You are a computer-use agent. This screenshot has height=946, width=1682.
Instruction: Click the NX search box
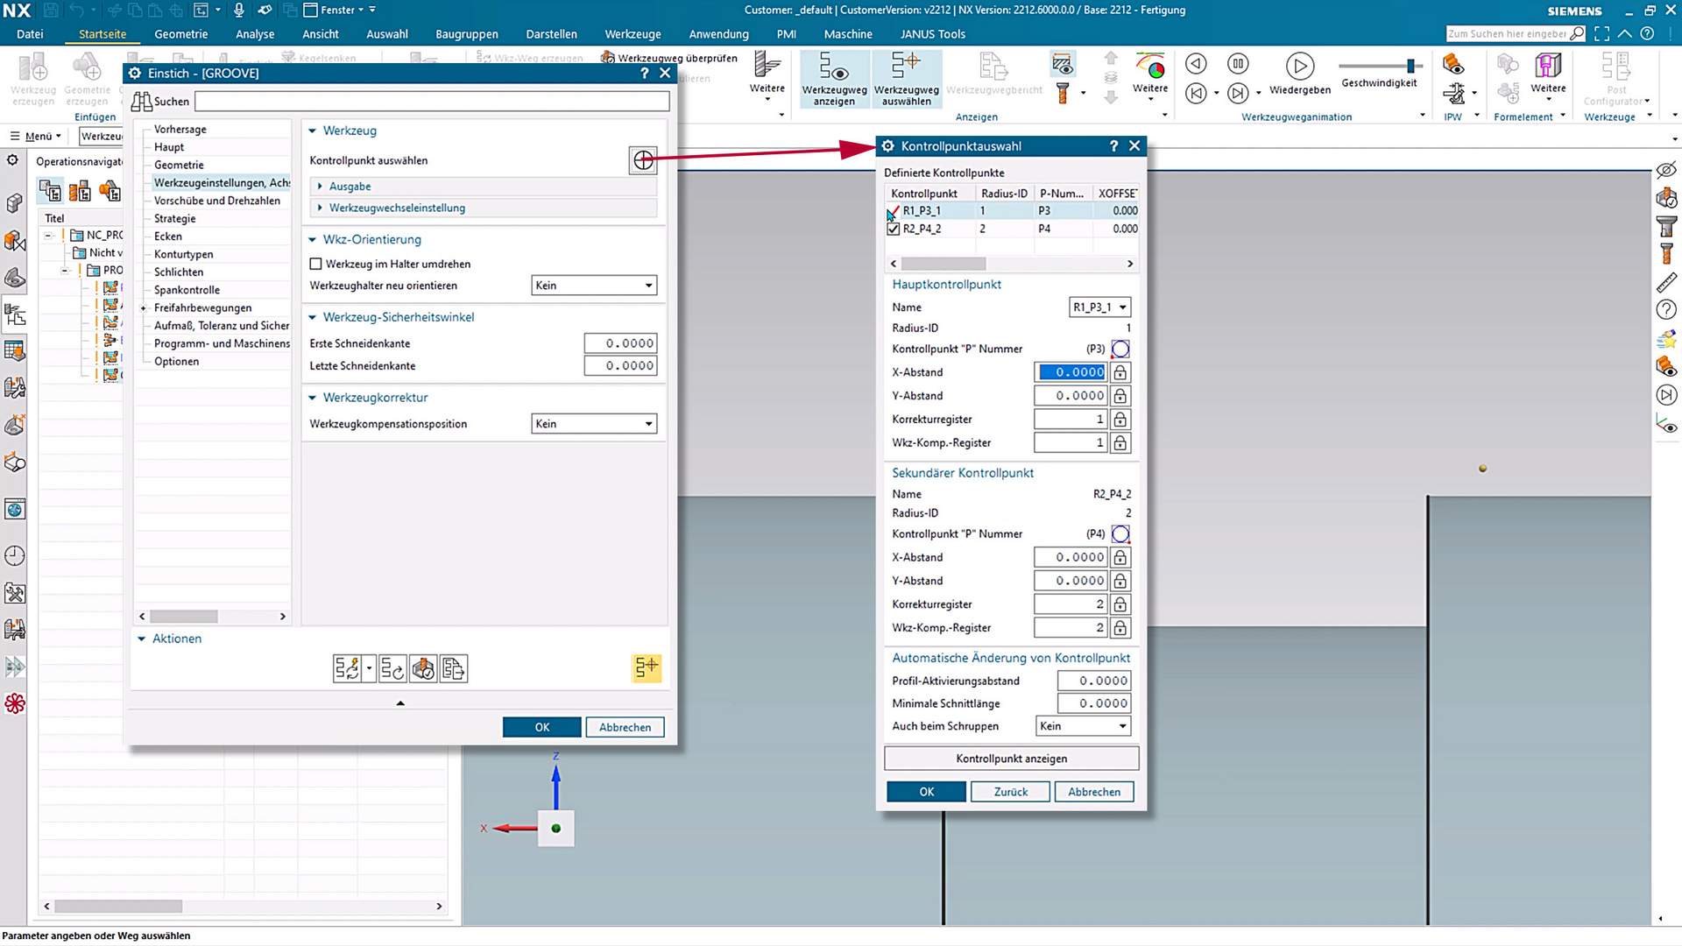pos(1515,33)
